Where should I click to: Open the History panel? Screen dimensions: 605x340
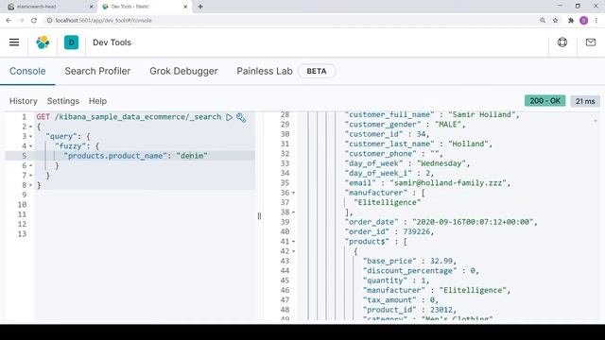coord(23,101)
